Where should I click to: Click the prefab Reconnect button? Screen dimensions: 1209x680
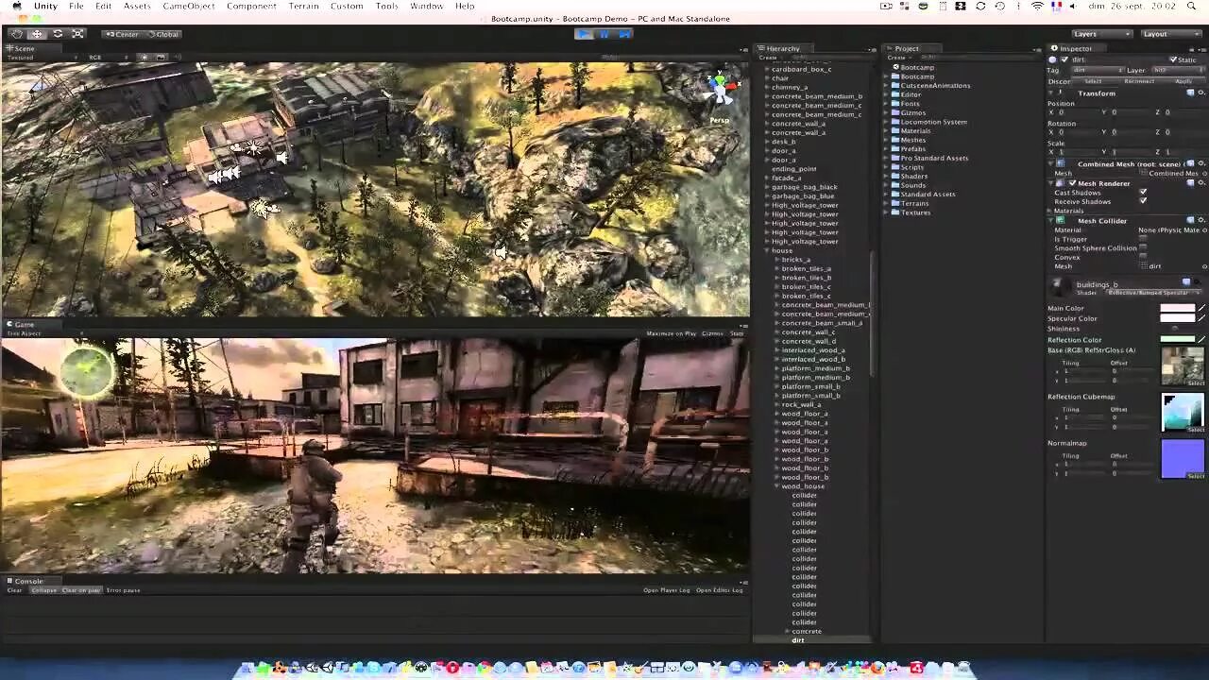[1138, 81]
